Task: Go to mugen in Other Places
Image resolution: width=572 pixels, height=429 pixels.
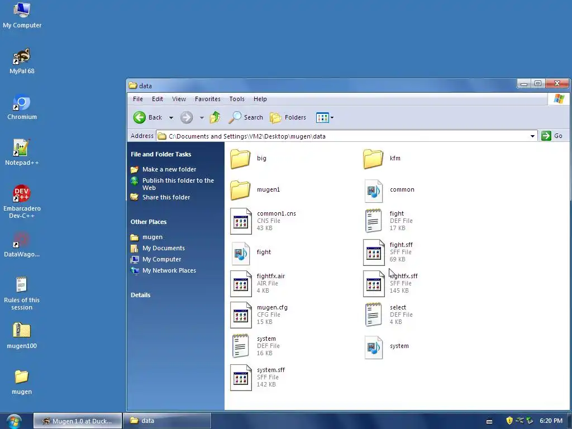Action: (152, 237)
